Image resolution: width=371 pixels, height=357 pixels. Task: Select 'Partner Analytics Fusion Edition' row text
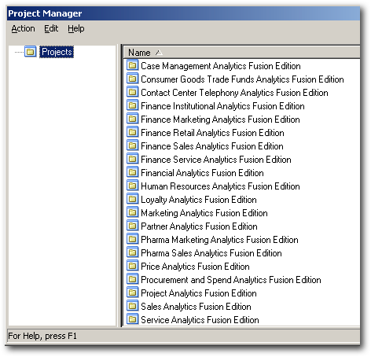(199, 226)
